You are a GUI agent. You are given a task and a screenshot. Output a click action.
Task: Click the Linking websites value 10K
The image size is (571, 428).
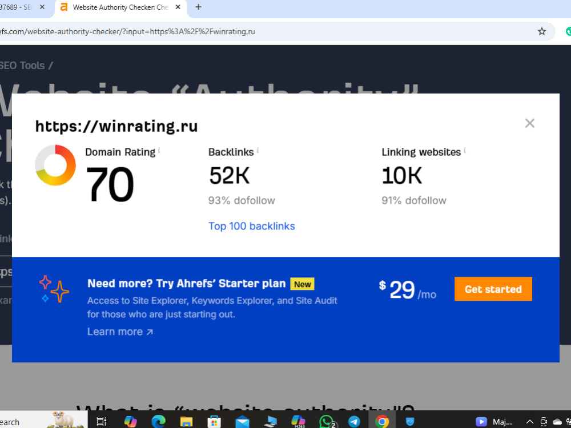click(x=402, y=175)
